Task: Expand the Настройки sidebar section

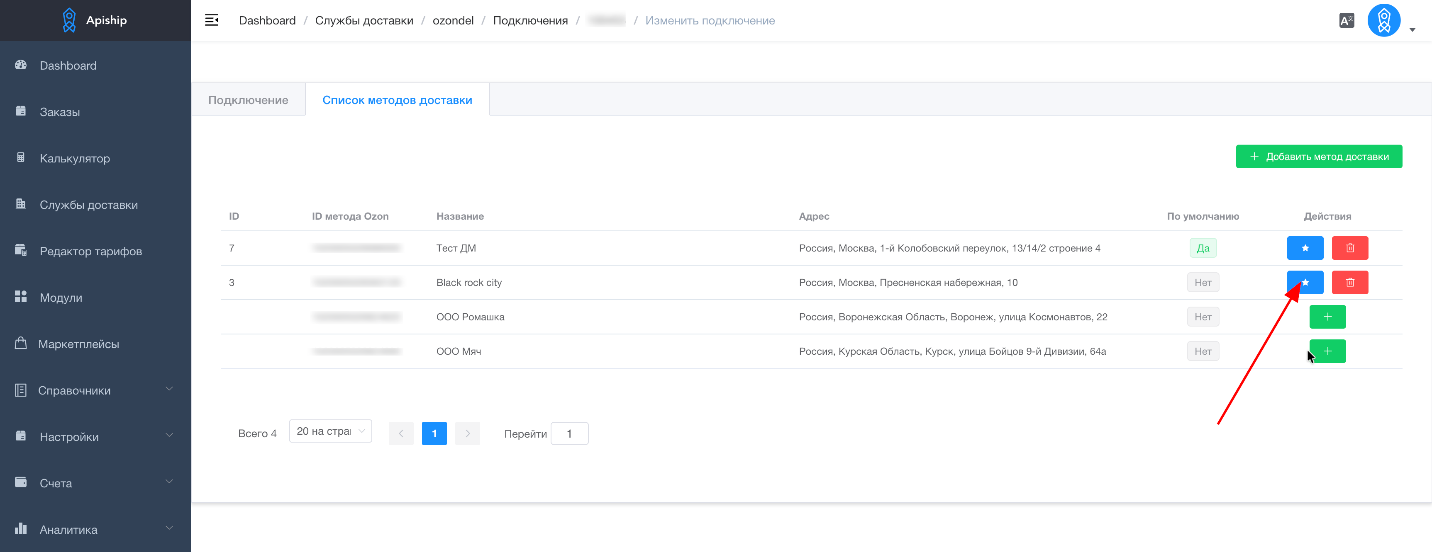Action: (95, 437)
